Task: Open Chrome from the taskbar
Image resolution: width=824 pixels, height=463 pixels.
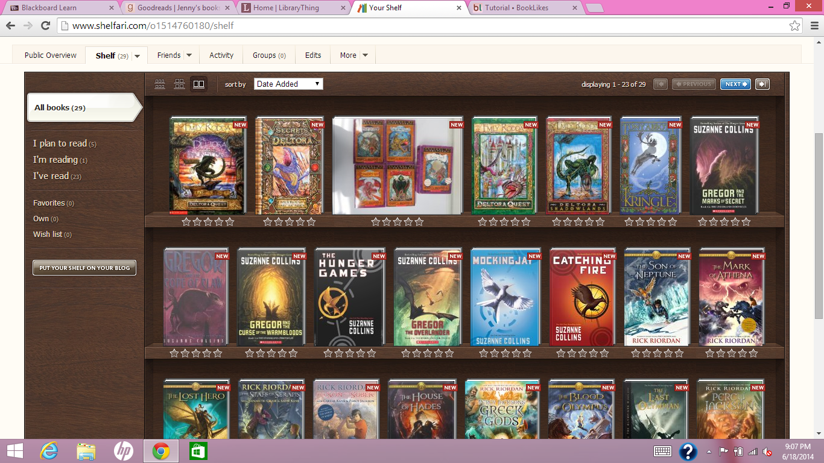Action: [x=162, y=450]
